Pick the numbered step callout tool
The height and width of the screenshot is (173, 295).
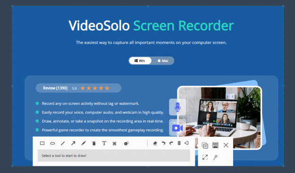tap(126, 143)
